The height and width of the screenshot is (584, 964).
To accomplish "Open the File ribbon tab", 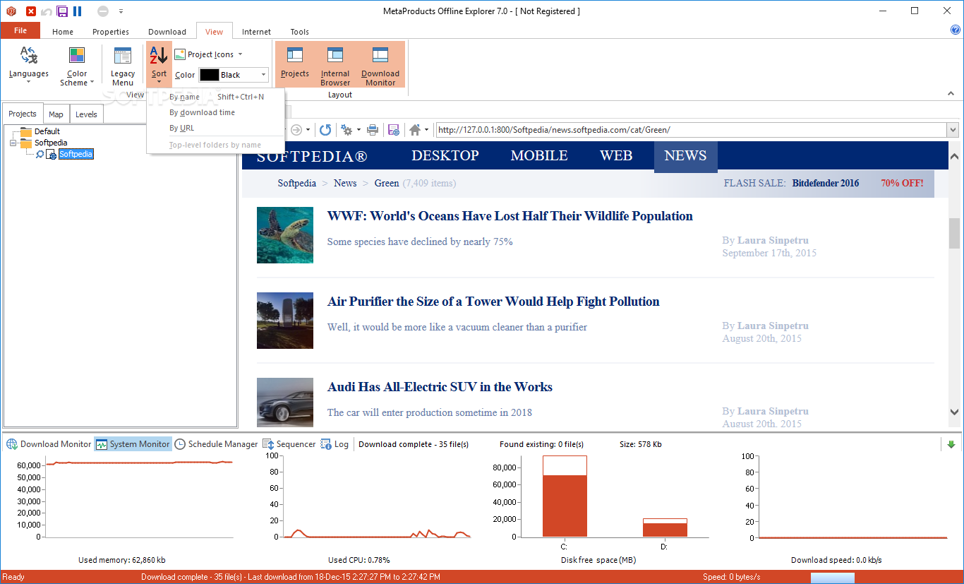I will tap(20, 30).
